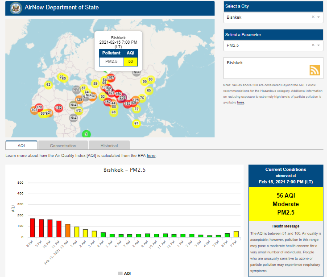Select the AQI tab
The width and height of the screenshot is (327, 277).
click(21, 145)
